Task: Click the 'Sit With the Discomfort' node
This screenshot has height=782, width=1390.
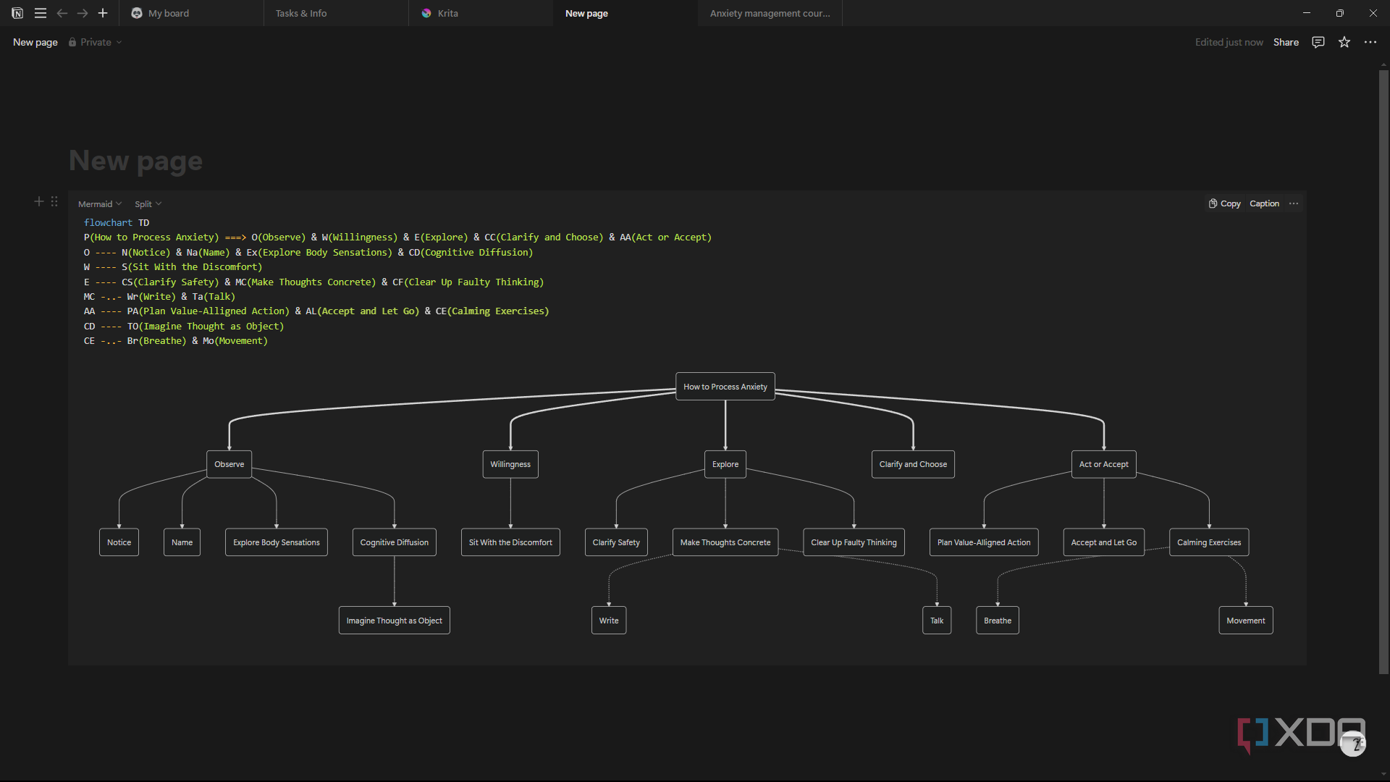Action: point(510,542)
